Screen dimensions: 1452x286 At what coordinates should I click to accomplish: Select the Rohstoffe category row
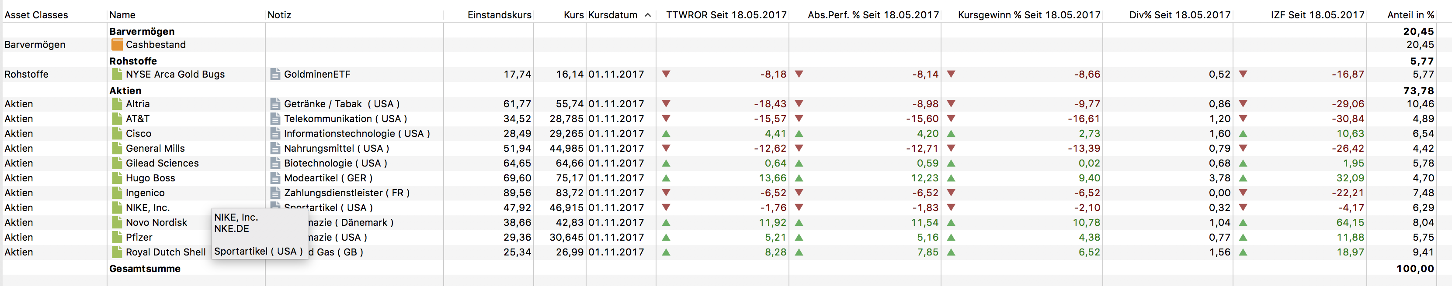pyautogui.click(x=133, y=61)
